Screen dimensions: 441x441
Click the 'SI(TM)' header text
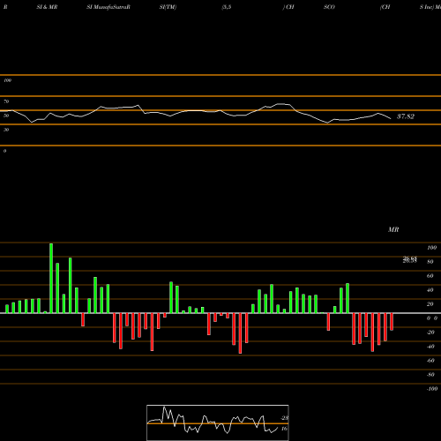(168, 7)
